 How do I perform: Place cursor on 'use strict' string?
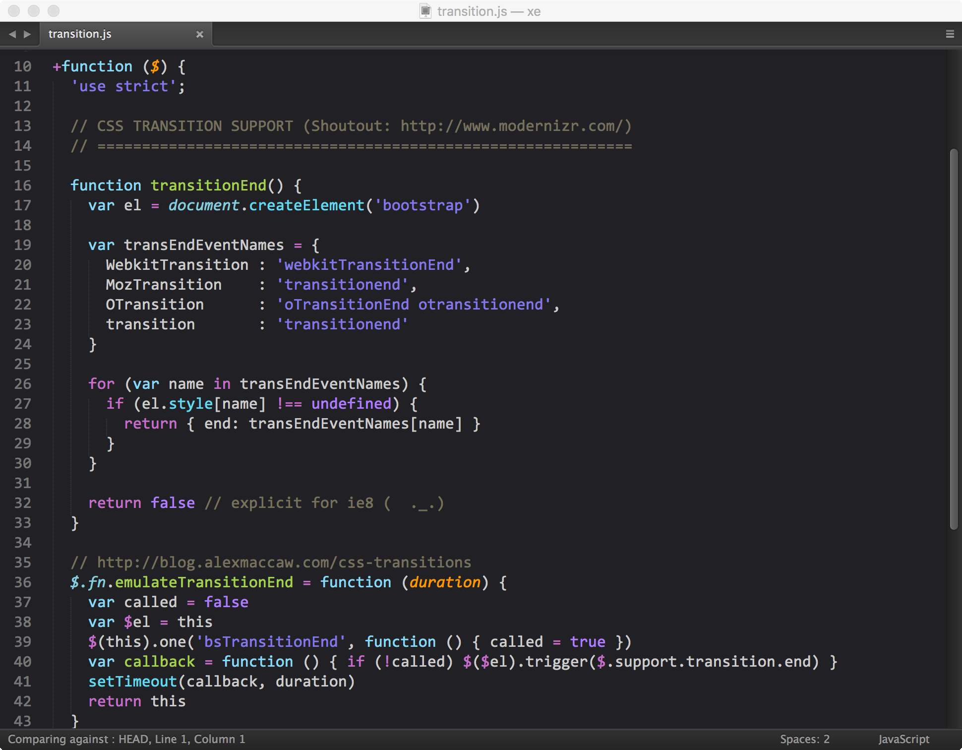coord(124,86)
